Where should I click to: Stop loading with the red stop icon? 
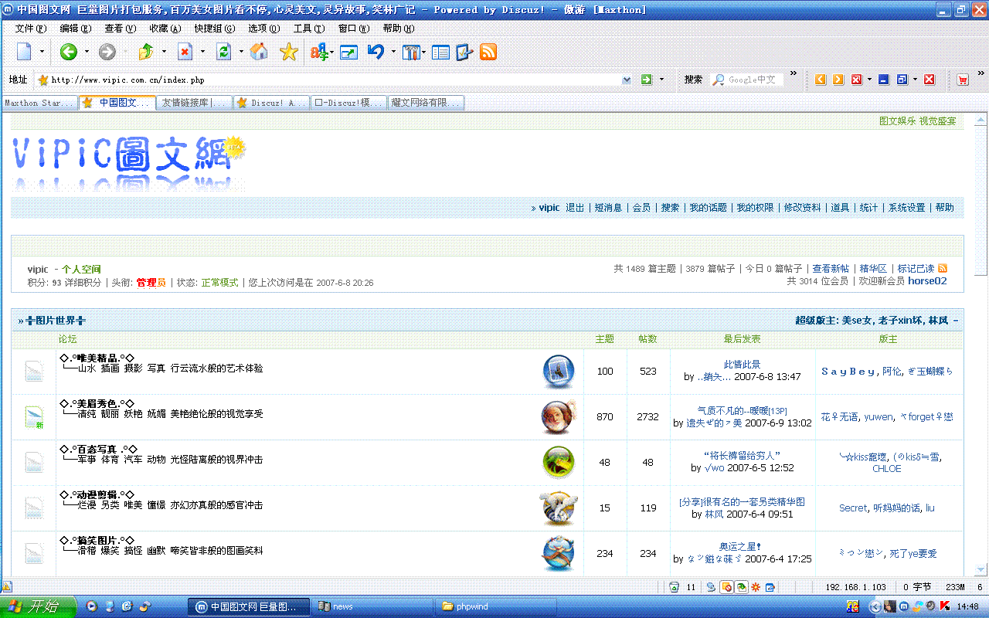point(184,53)
